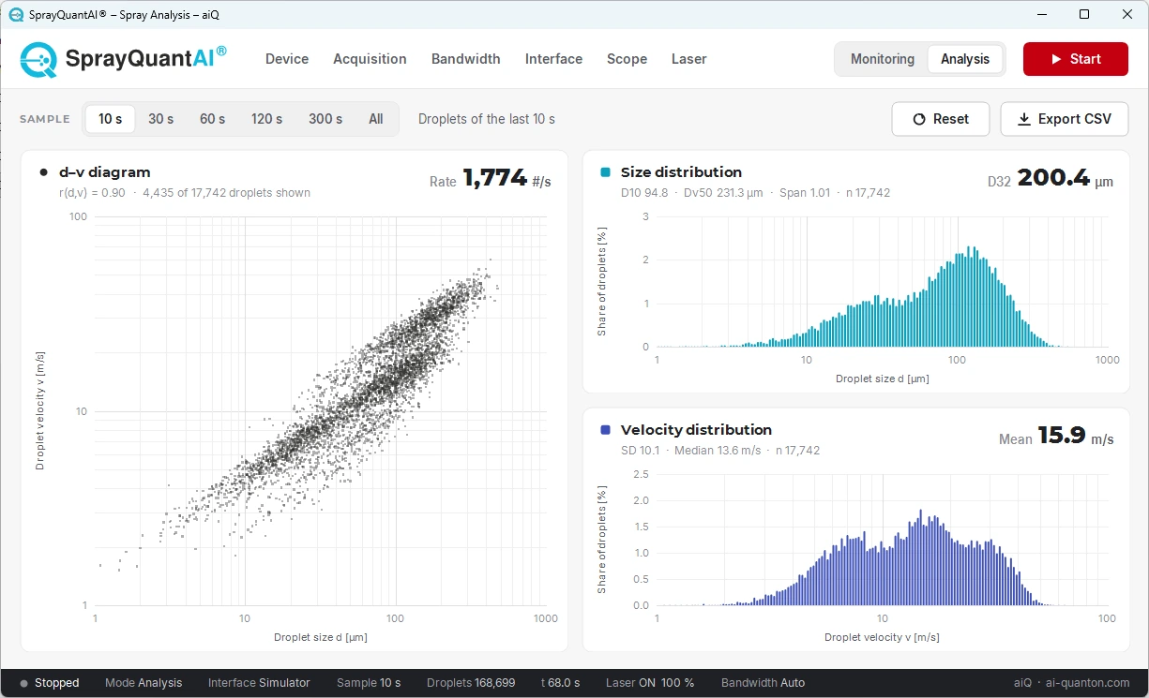Maximize the SprayQuantAI window
Screen dimensions: 1149x698
1084,14
